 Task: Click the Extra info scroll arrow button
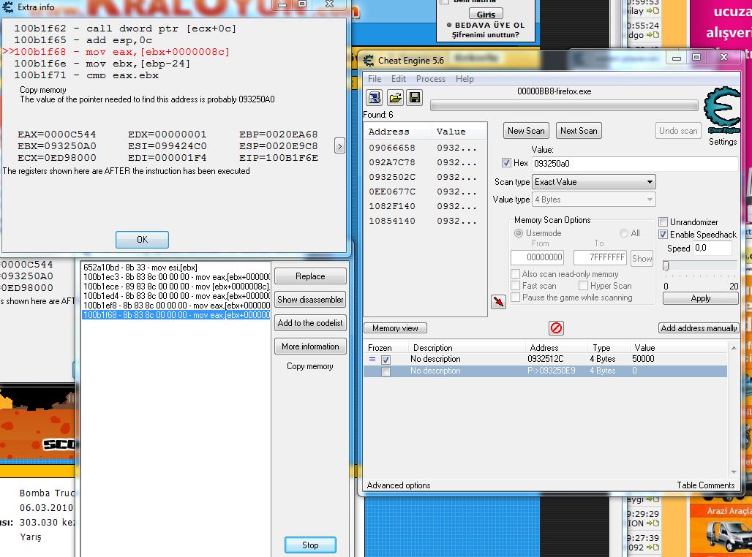[339, 146]
